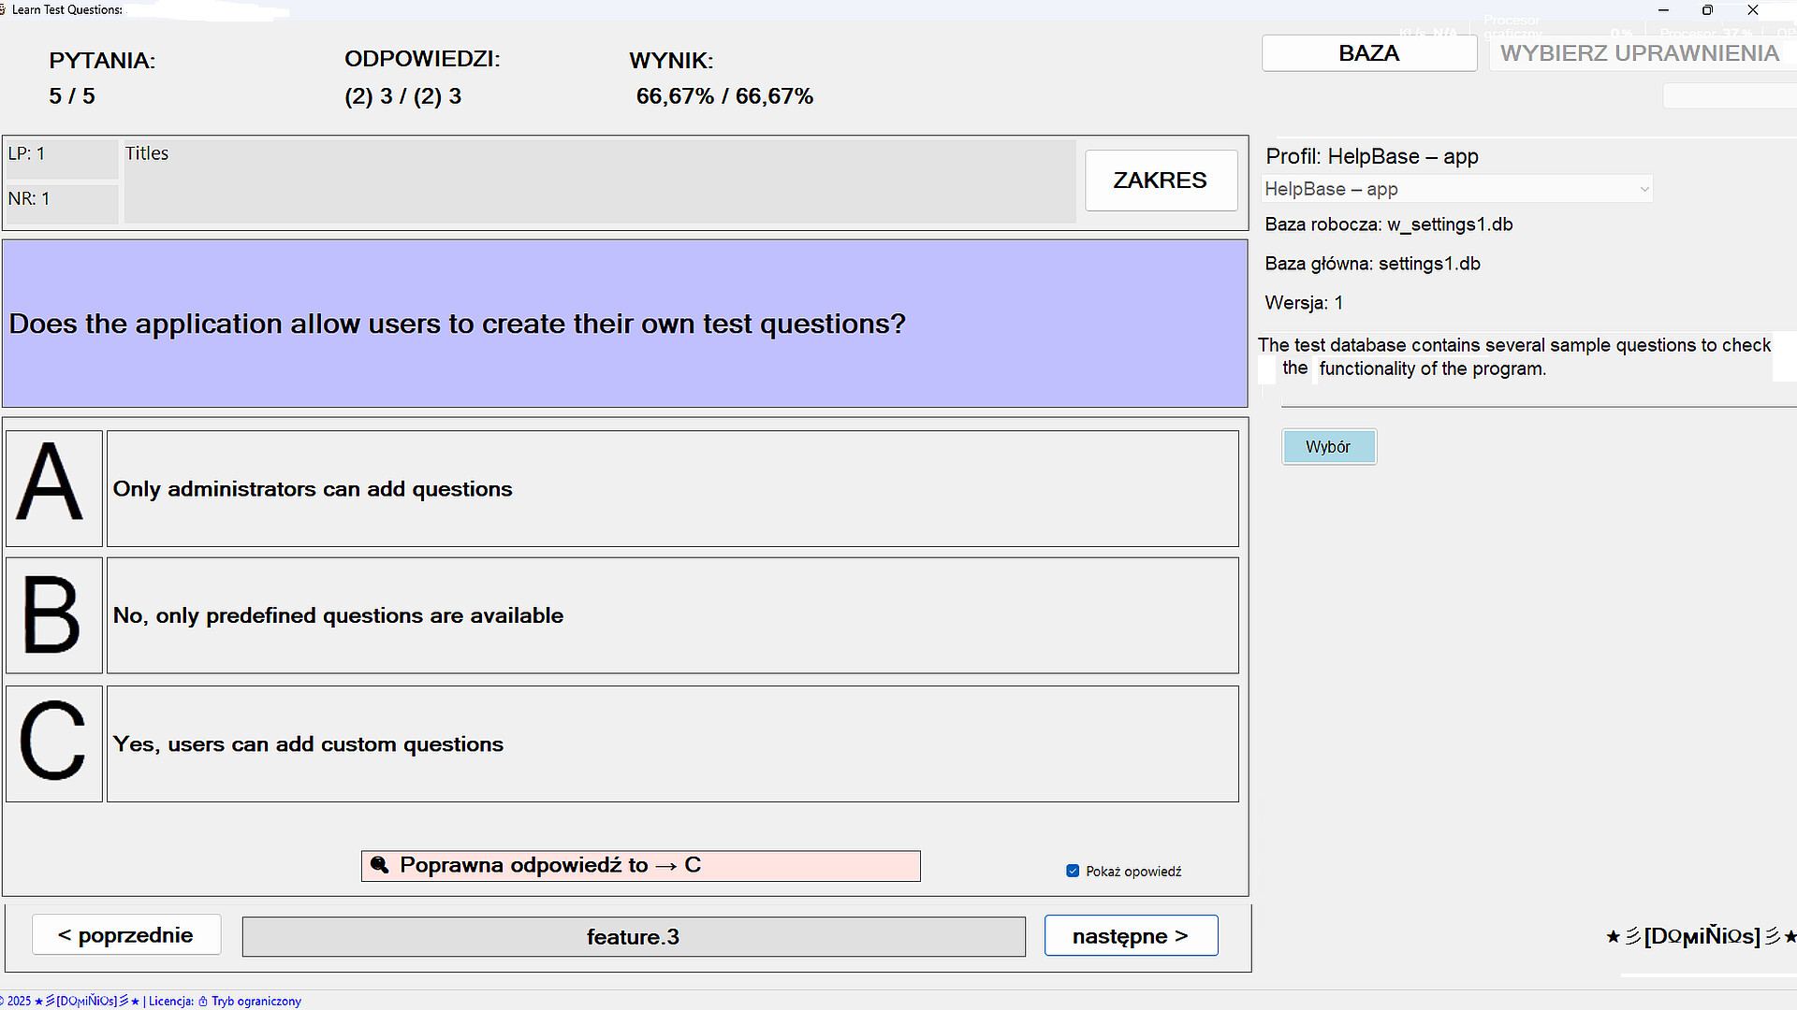Click the padlock icon next to Tryb ograniczony
This screenshot has height=1010, width=1797.
[201, 1001]
